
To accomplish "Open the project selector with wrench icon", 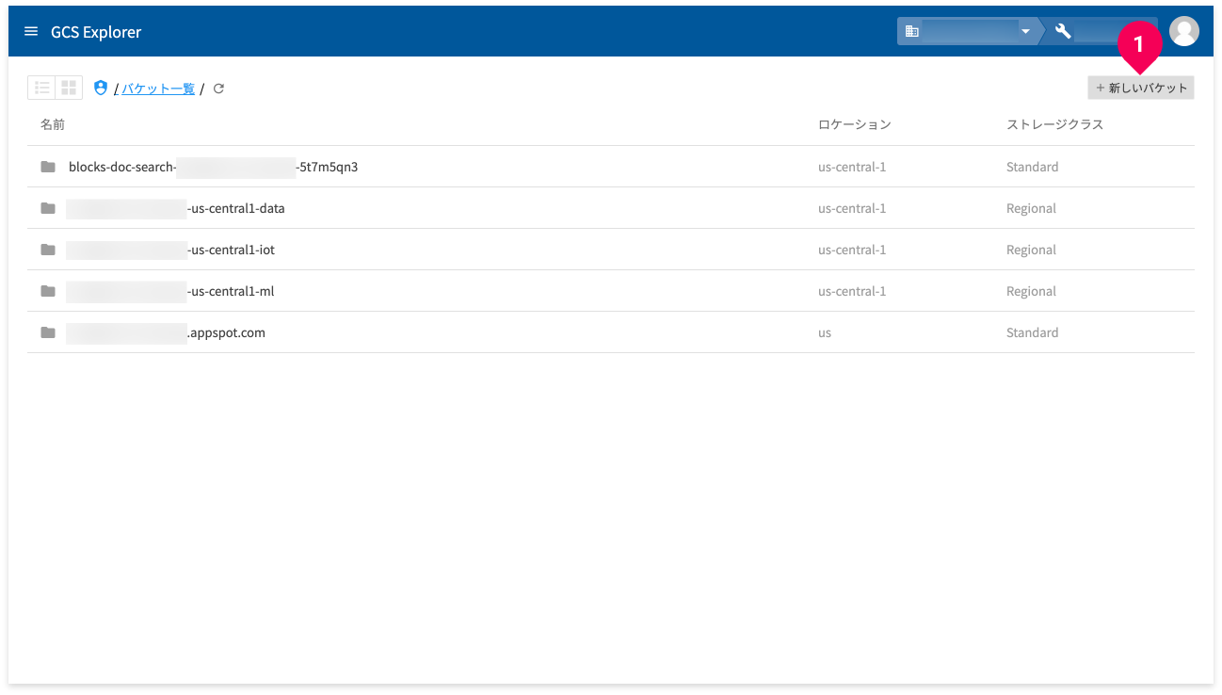I will point(1098,31).
